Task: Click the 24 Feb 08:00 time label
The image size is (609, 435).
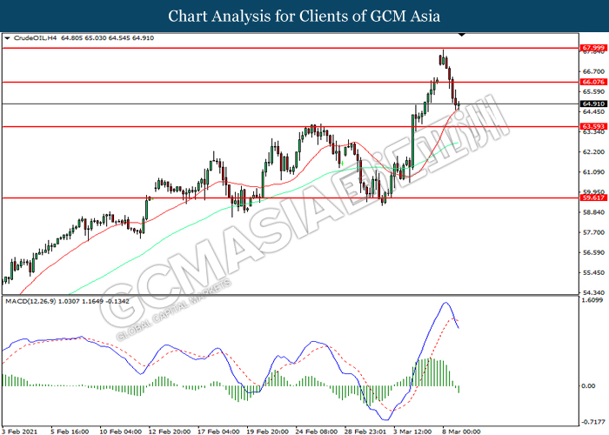Action: (316, 432)
